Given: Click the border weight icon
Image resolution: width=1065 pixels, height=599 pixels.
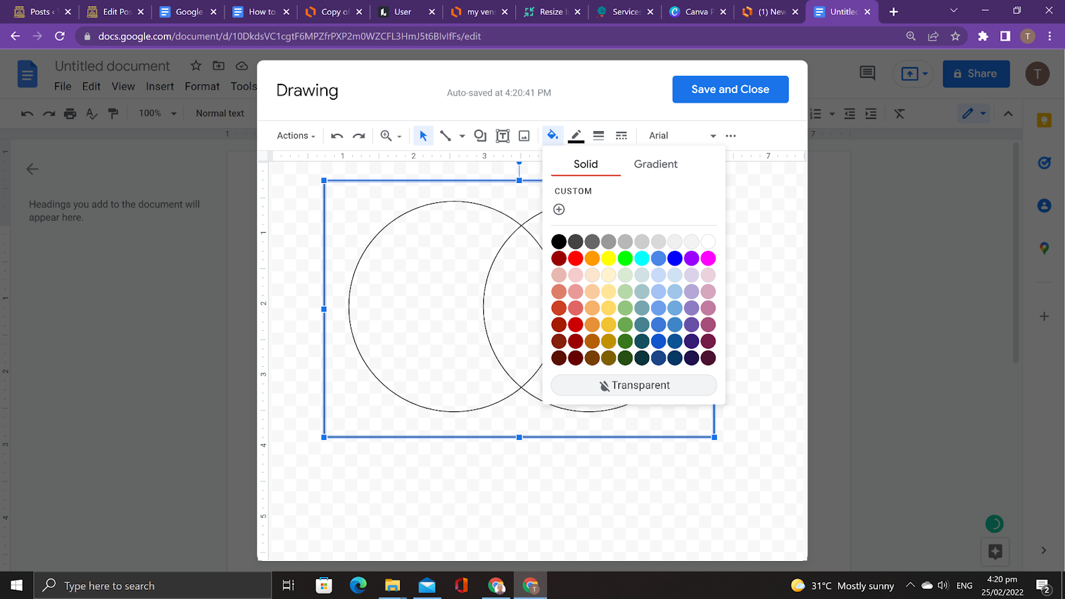Looking at the screenshot, I should (598, 136).
